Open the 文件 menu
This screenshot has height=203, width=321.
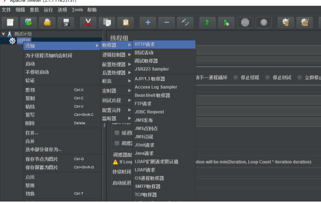click(6, 10)
